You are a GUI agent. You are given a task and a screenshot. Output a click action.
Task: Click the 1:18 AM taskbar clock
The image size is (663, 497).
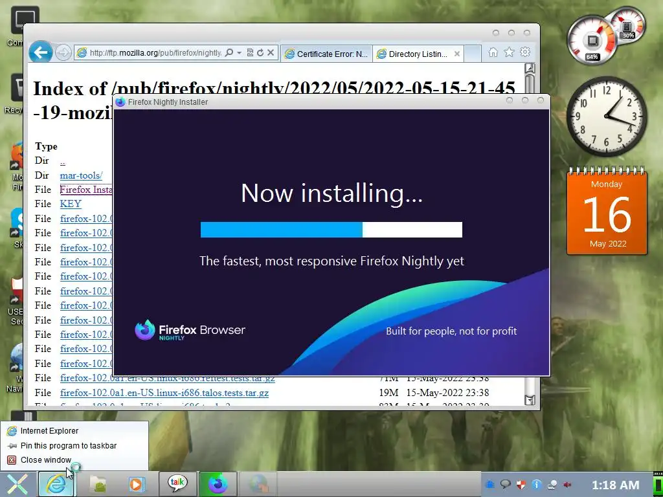point(615,485)
